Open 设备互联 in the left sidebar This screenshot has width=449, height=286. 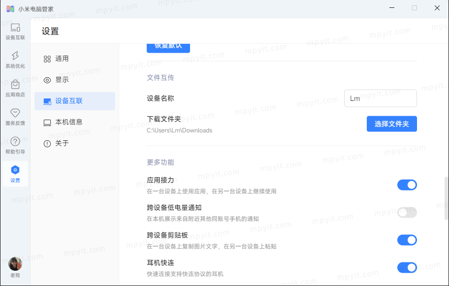15,32
